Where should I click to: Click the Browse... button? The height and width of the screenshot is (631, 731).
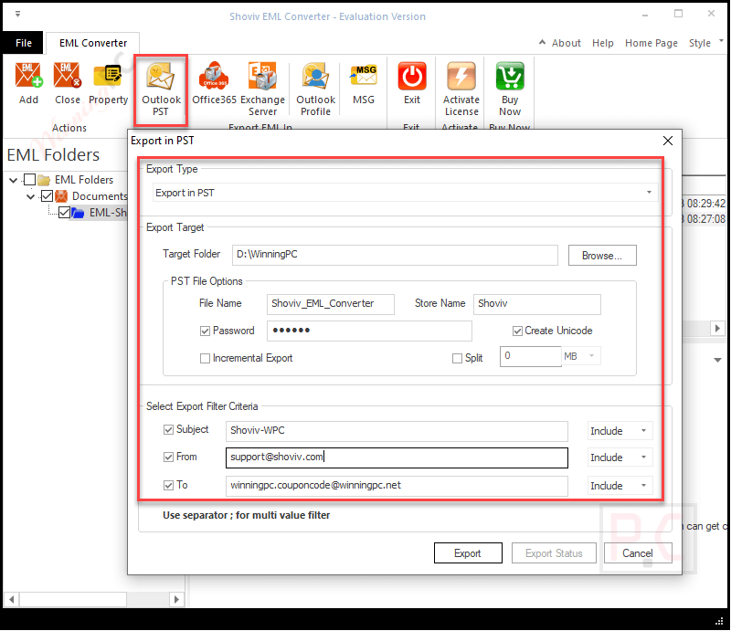tap(602, 256)
